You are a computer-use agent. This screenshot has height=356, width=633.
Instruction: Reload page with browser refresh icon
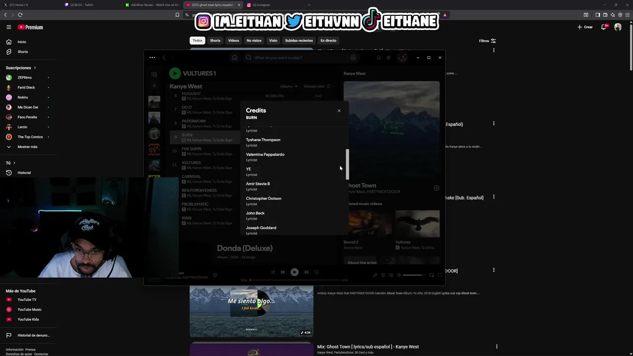coord(20,15)
